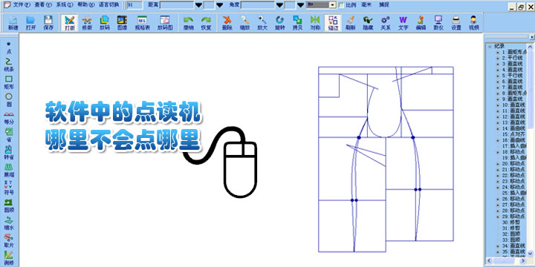Toggle the 隐藏 hide button in toolbar
535x267 pixels.
[368, 23]
